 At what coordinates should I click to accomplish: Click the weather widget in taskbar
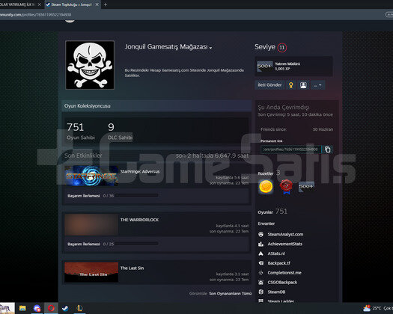[x=378, y=308]
